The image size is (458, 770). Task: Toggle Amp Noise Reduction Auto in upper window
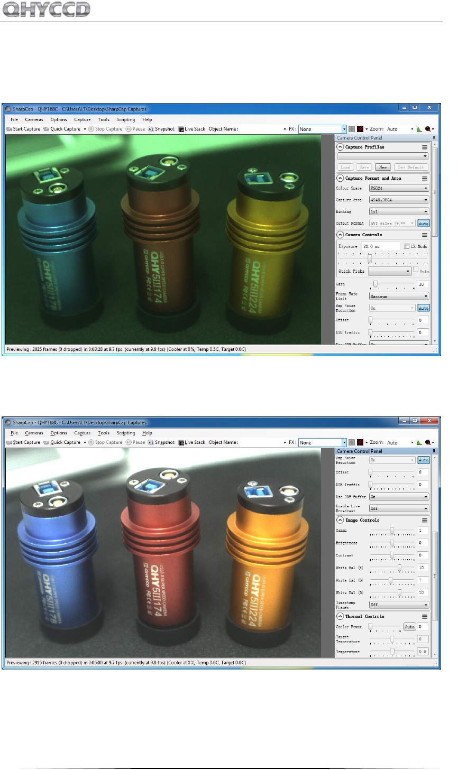(424, 308)
